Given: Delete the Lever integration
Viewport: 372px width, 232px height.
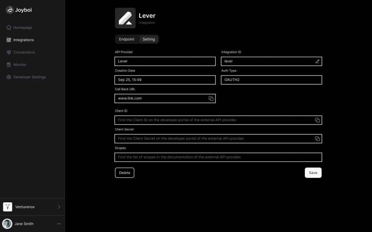Looking at the screenshot, I should click(125, 173).
